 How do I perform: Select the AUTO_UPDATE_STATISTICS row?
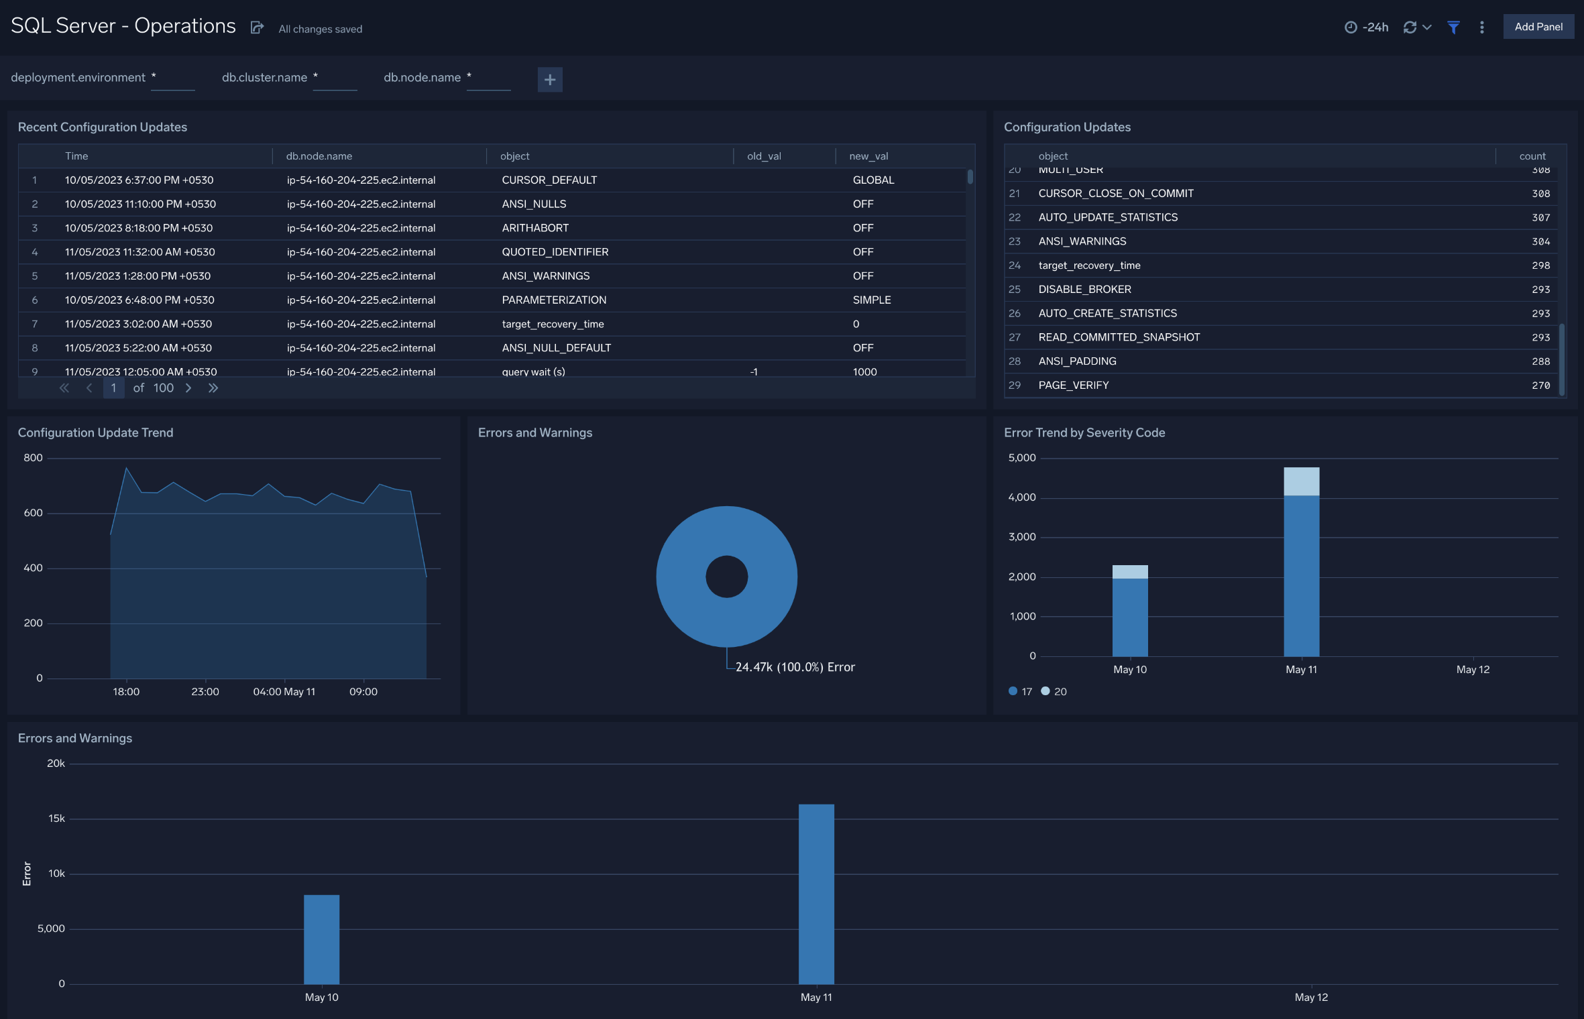[1281, 218]
